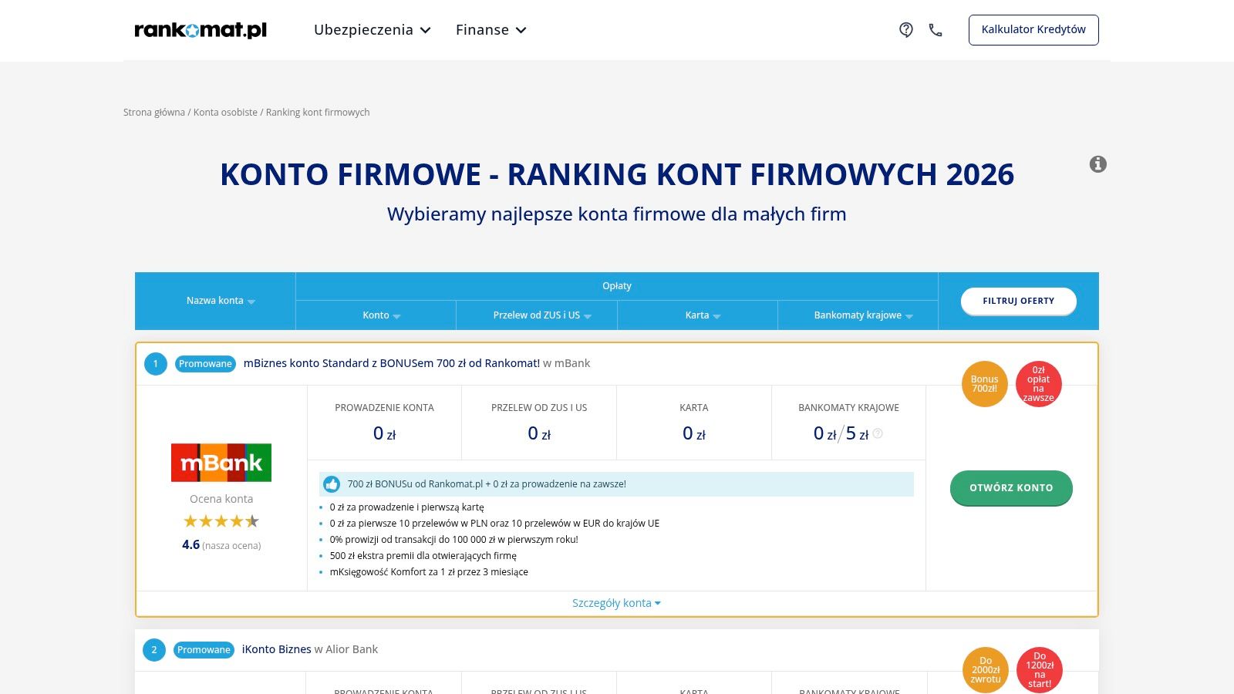Screen dimensions: 1234x694
Task: Click the Promowane tag on the mBank offer
Action: pyautogui.click(x=205, y=364)
